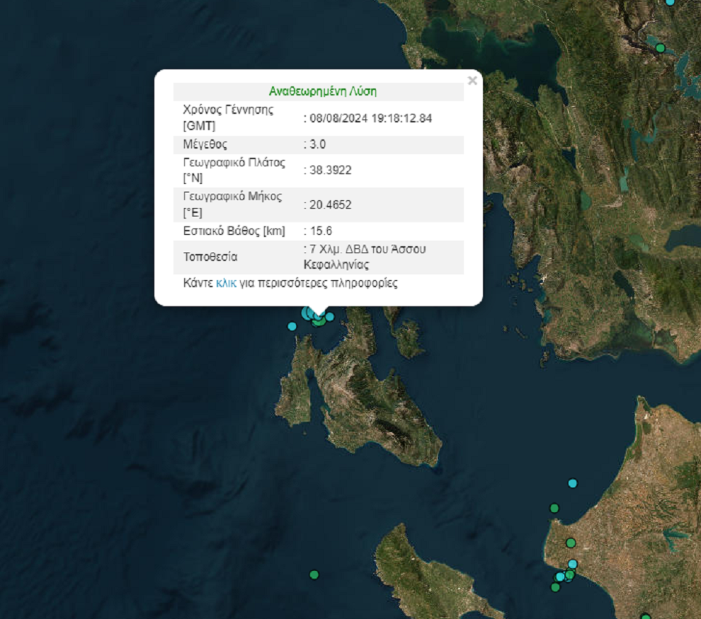Image resolution: width=701 pixels, height=619 pixels.
Task: Click green sea marker just northwest of Peloponnese cape
Action: point(554,508)
